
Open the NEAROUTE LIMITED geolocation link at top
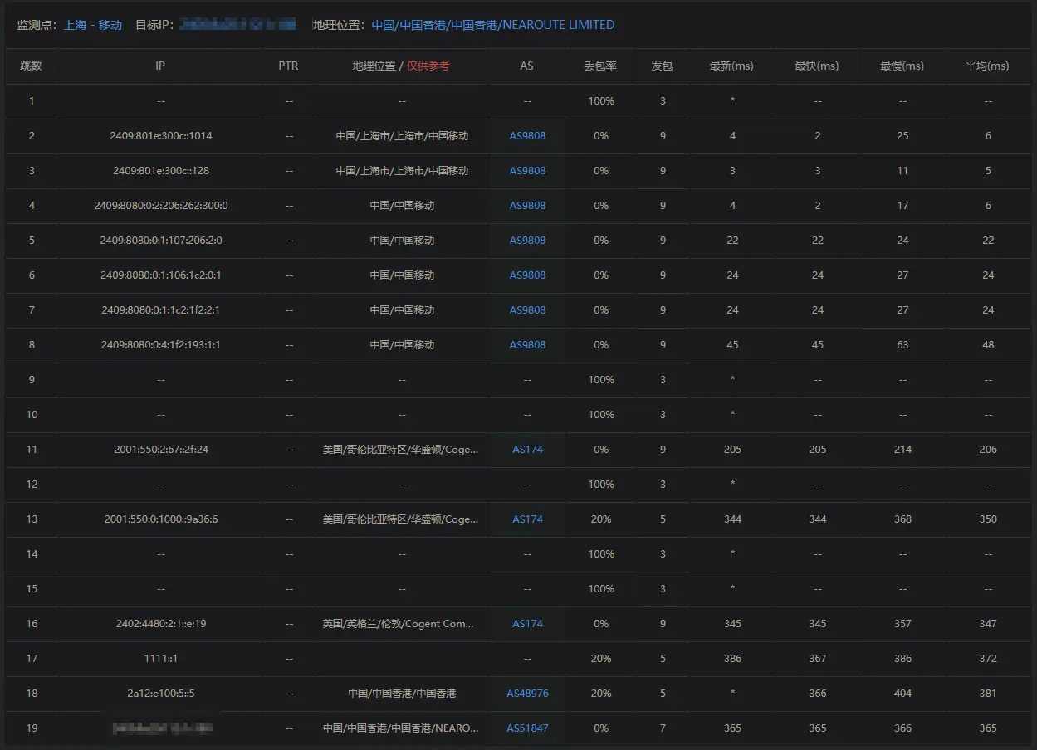tap(492, 25)
